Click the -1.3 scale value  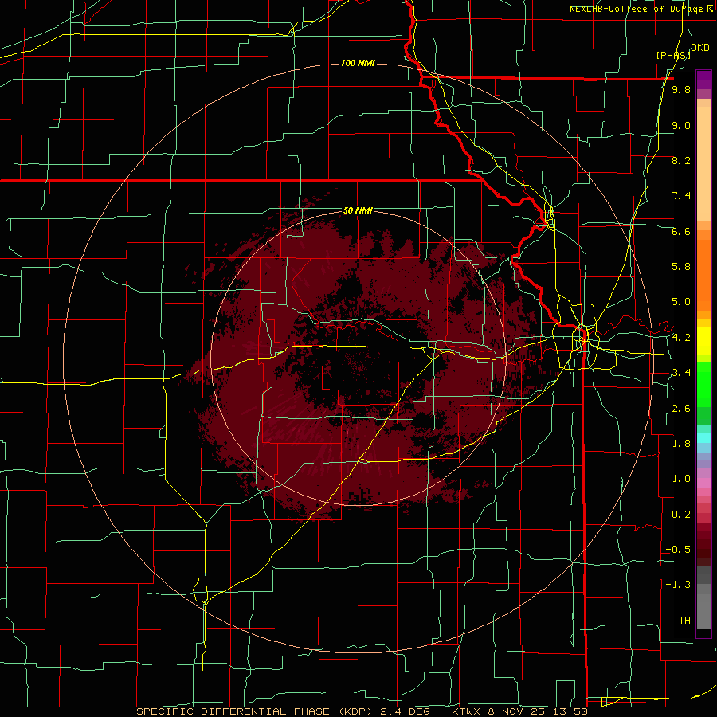pyautogui.click(x=678, y=585)
